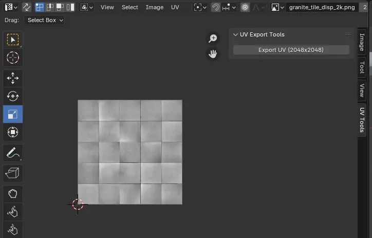Click the 2D cursor at UV origin
The image size is (372, 238).
[x=78, y=204]
